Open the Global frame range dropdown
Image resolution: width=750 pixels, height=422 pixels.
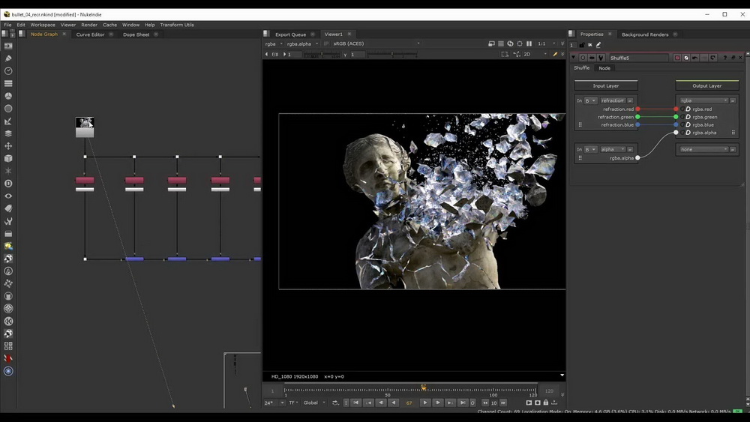coord(314,403)
